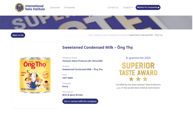Viewport: 193px width, 114px height.
Task: Go to the Contact Us page
Action: [113, 8]
